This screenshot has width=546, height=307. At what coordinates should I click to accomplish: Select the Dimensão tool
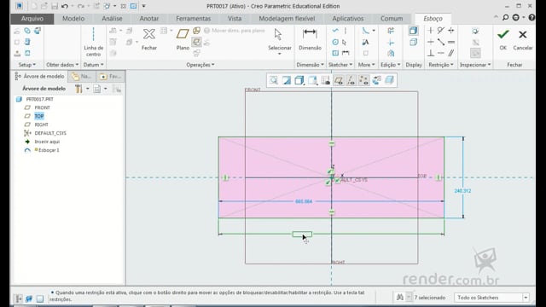pyautogui.click(x=310, y=39)
